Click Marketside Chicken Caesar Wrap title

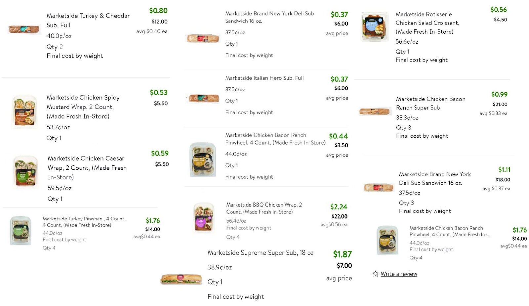(87, 168)
